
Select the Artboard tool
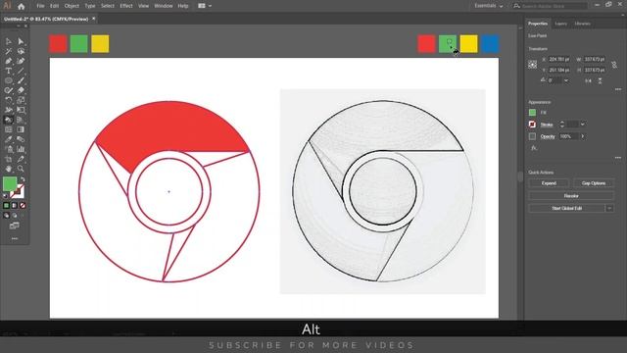coord(9,159)
